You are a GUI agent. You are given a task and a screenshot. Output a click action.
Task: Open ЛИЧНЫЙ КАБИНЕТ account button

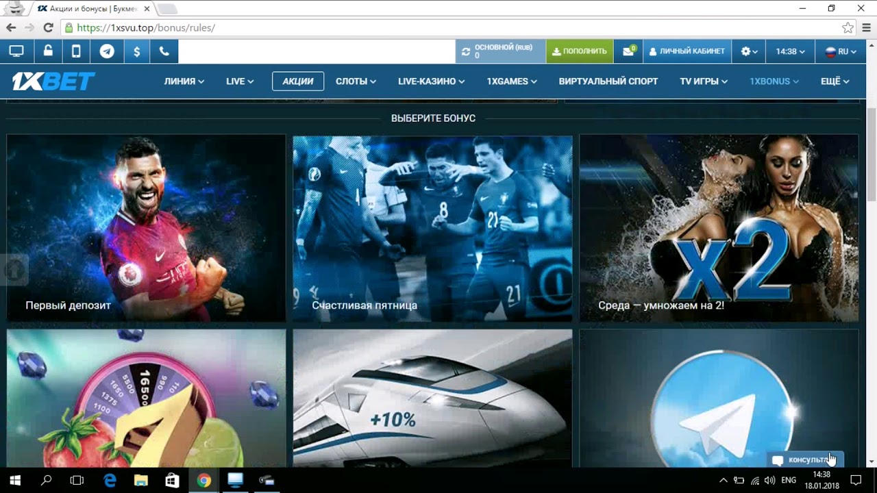pos(687,51)
